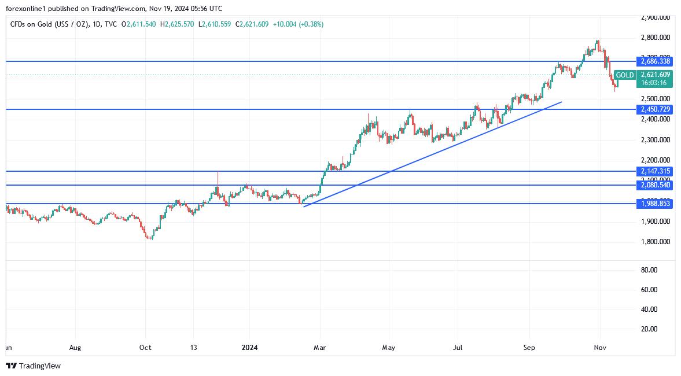
Task: Click the Nov date label
Action: click(600, 347)
